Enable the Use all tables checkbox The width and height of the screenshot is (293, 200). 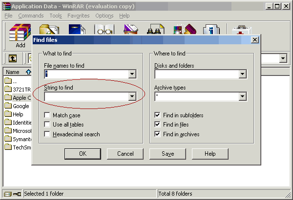click(47, 125)
